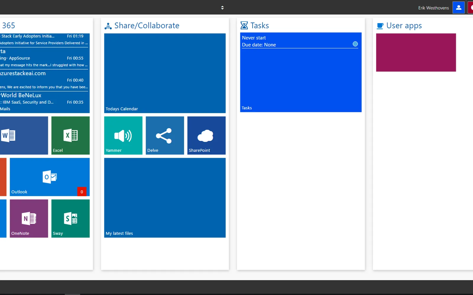Open the magenta User apps tile
473x295 pixels.
(x=416, y=53)
